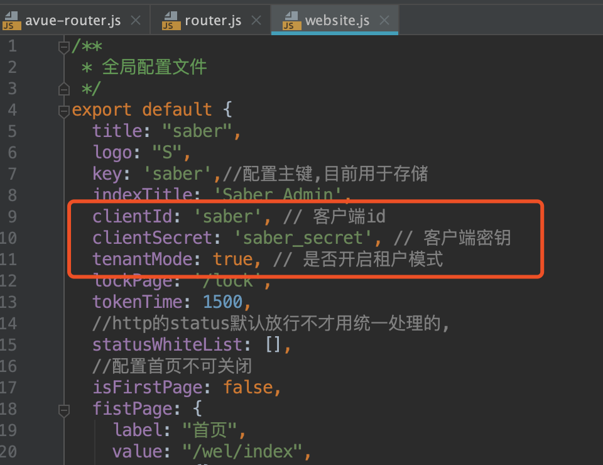This screenshot has width=603, height=465.
Task: Click the JS file icon on avue-router.js tab
Action: pos(11,20)
